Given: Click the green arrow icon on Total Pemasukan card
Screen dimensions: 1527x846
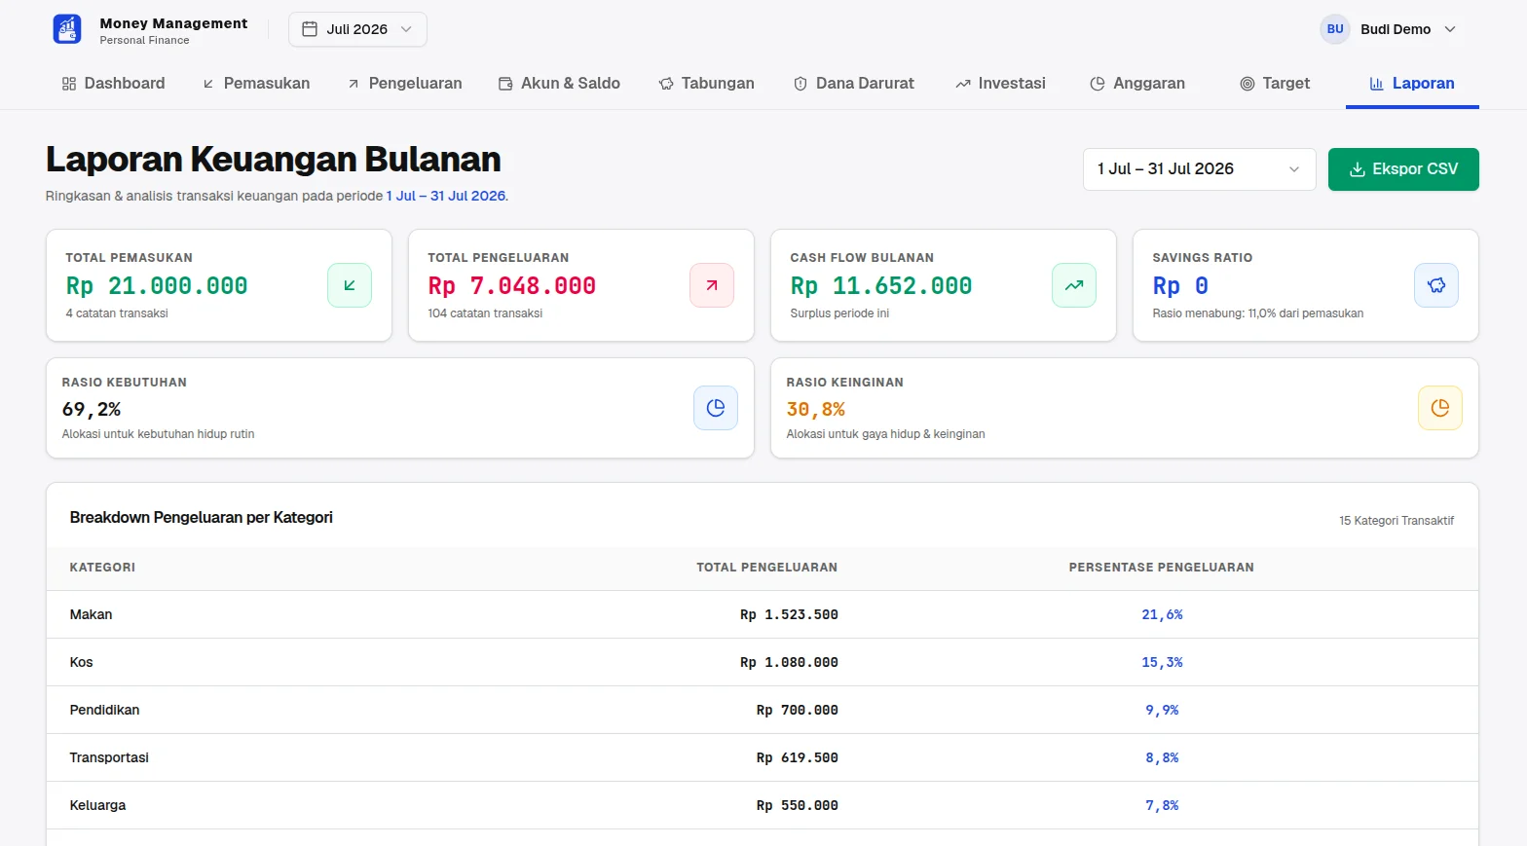Looking at the screenshot, I should pyautogui.click(x=350, y=285).
